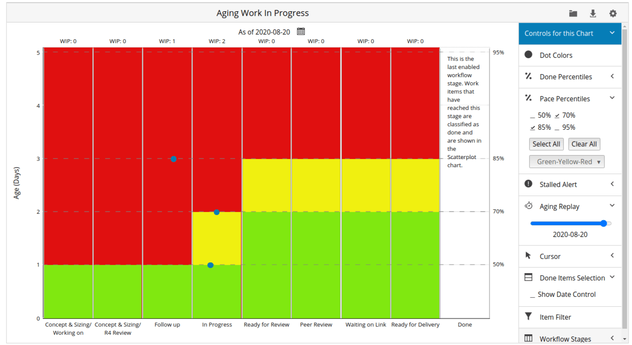The width and height of the screenshot is (632, 345).
Task: Download the chart data
Action: point(593,13)
